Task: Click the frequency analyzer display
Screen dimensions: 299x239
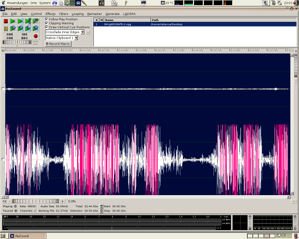Action: (273, 223)
